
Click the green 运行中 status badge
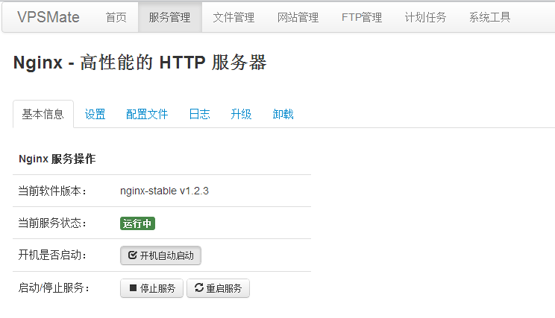coord(137,223)
